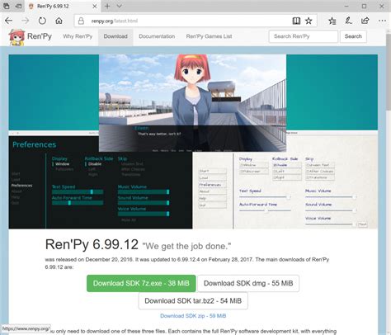391x335 pixels.
Task: Open the Documentation nav item
Action: (157, 36)
